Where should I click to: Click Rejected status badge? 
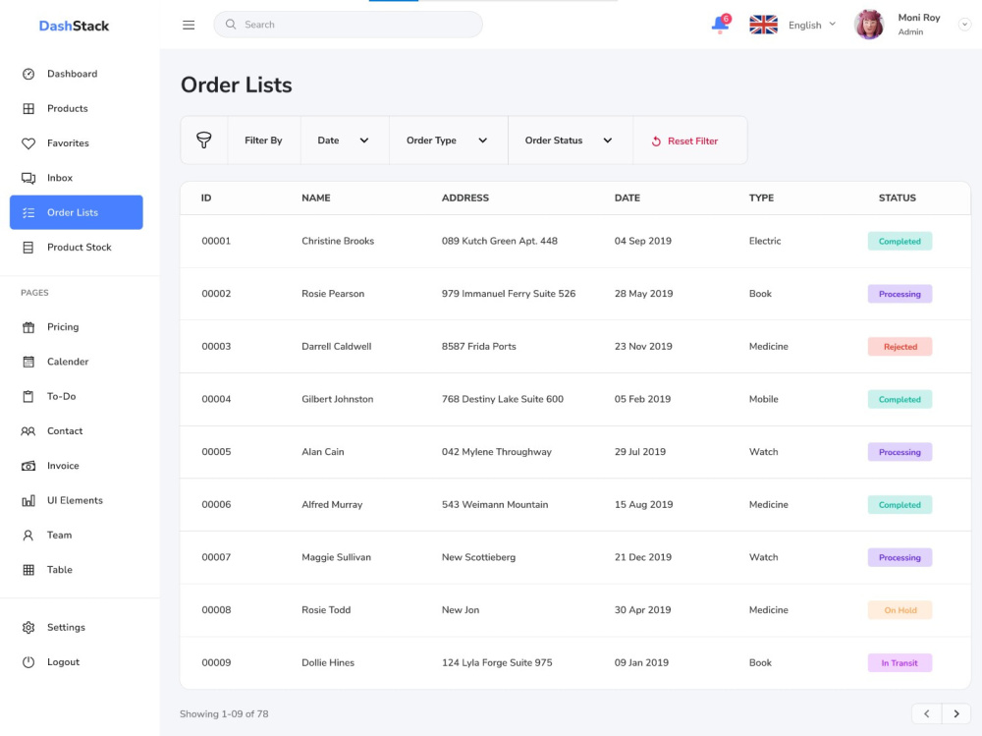click(x=900, y=347)
